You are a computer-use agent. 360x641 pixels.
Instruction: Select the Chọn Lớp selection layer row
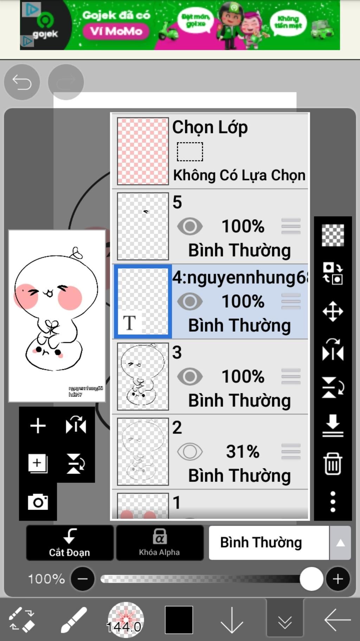[x=210, y=151]
